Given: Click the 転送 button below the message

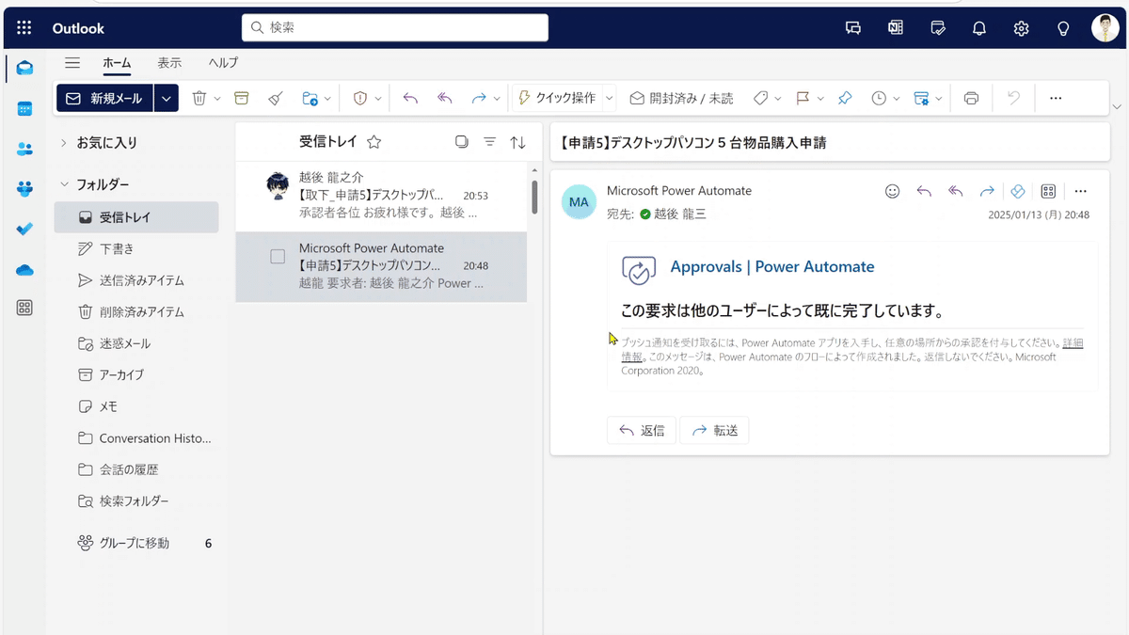Looking at the screenshot, I should pos(714,431).
